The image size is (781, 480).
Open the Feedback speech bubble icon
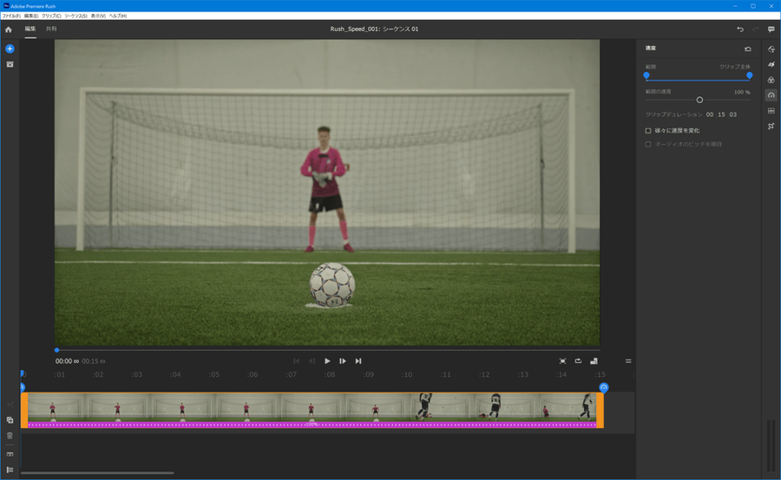(771, 29)
